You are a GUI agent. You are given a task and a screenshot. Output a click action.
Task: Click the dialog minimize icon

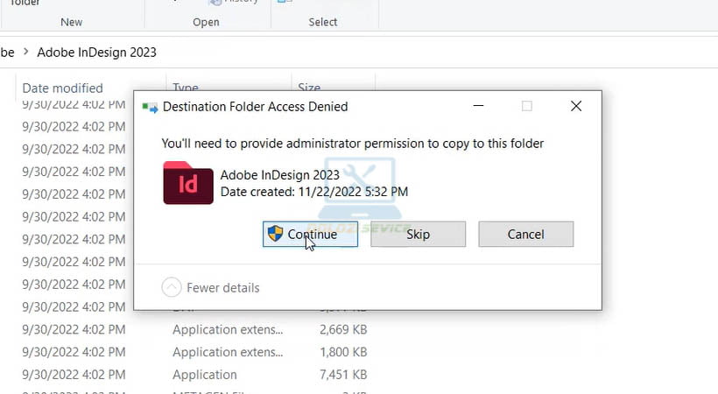pos(477,107)
